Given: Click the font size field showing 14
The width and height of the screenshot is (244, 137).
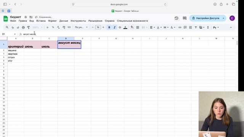Looking at the screenshot, I should pyautogui.click(x=98, y=27).
